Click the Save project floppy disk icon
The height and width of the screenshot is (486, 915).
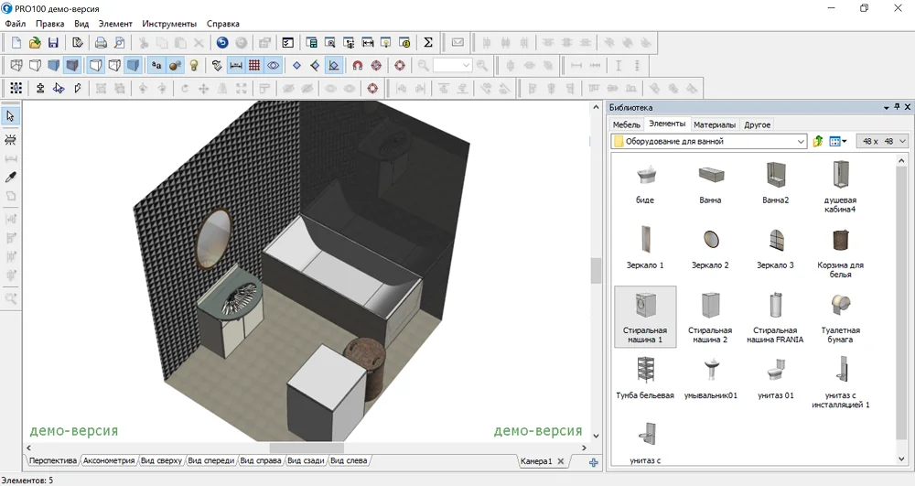(x=53, y=43)
